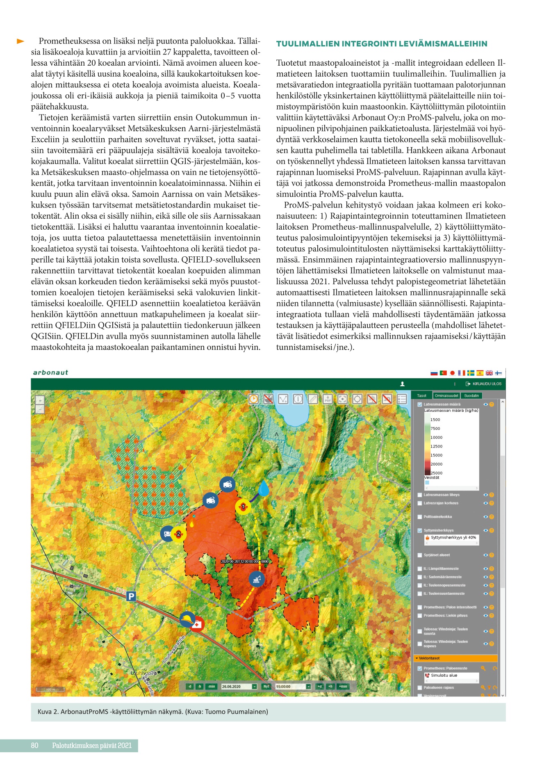Click the excavator marker inside the fire area

click(x=257, y=579)
